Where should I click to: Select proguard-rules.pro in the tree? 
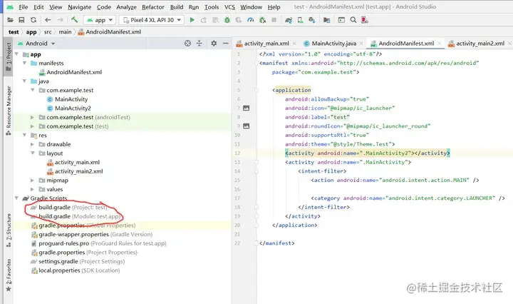coord(98,243)
